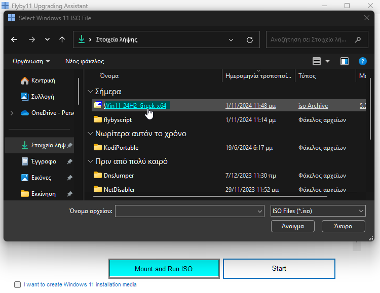Collapse the Νωρίτερα αυτόν το χρόνο group
This screenshot has width=380, height=293.
(x=90, y=134)
